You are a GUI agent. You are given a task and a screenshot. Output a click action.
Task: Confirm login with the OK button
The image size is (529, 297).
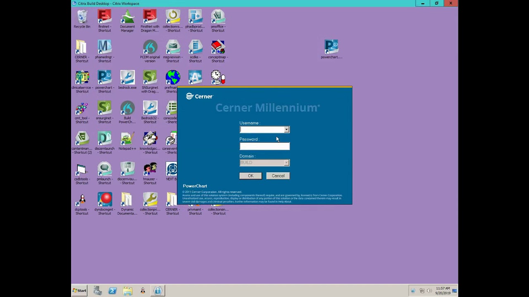tap(250, 176)
